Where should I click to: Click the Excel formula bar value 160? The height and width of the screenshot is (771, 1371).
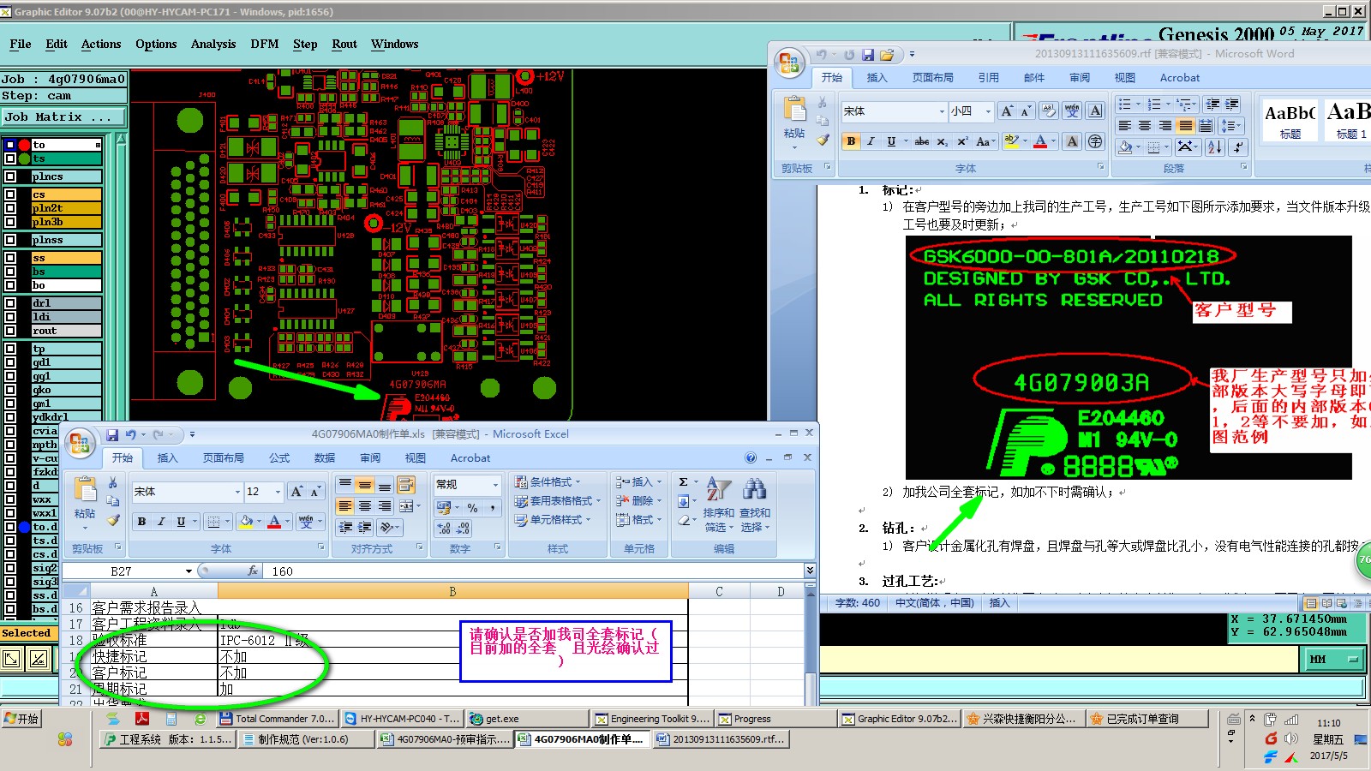click(283, 571)
